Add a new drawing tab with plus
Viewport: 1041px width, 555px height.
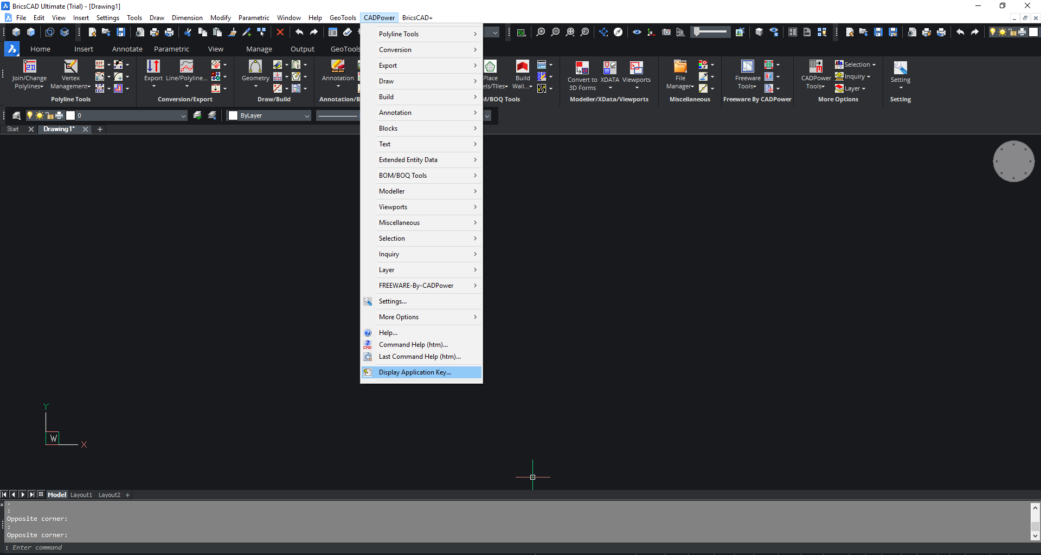(100, 129)
